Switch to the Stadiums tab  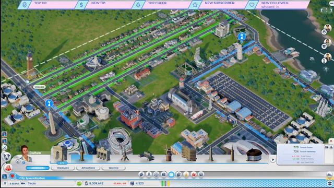click(x=63, y=168)
